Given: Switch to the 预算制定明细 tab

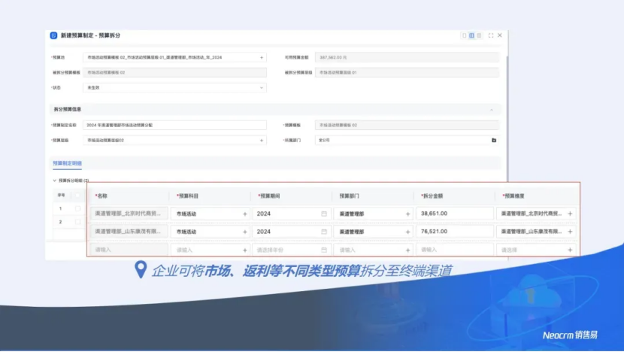Looking at the screenshot, I should [x=67, y=162].
